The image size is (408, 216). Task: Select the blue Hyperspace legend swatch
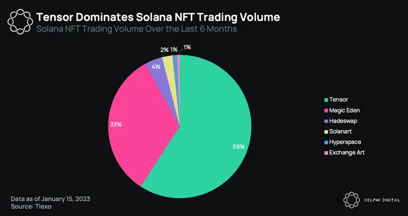click(326, 142)
